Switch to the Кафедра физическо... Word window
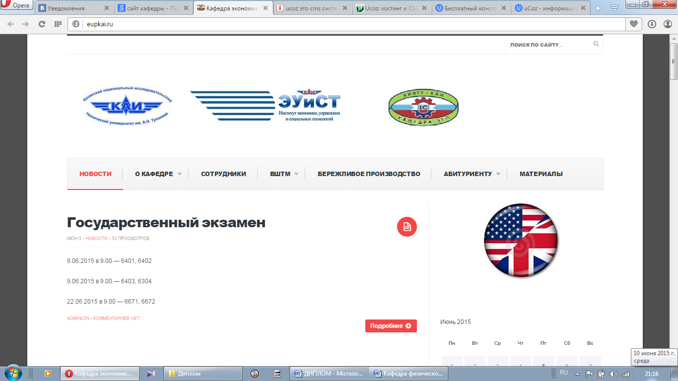This screenshot has width=678, height=381. click(408, 374)
